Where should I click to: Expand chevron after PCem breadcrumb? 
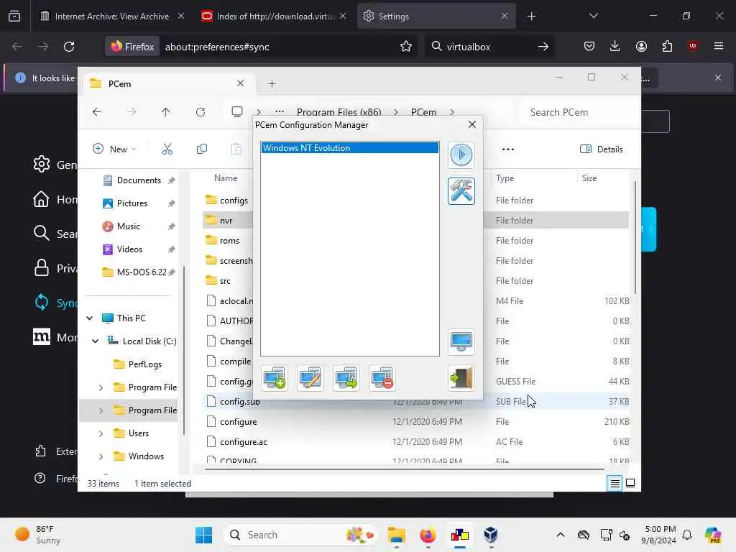click(452, 112)
